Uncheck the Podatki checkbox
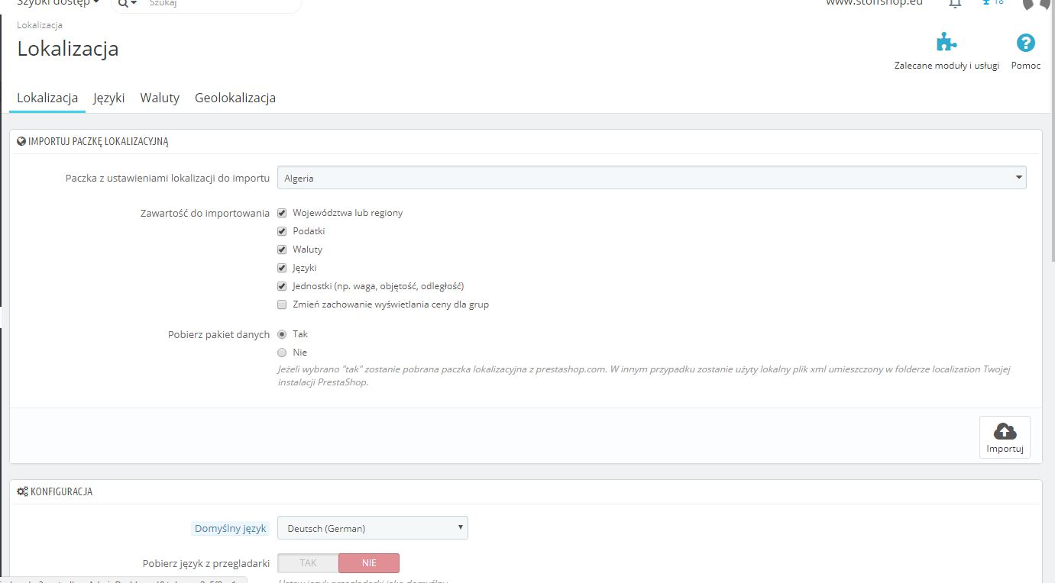The height and width of the screenshot is (583, 1055). [282, 231]
